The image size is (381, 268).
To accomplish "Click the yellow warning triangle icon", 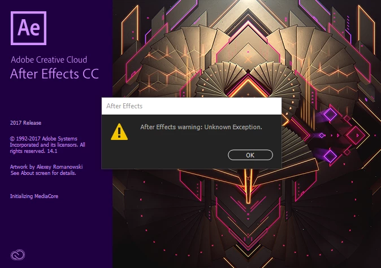I will 119,131.
